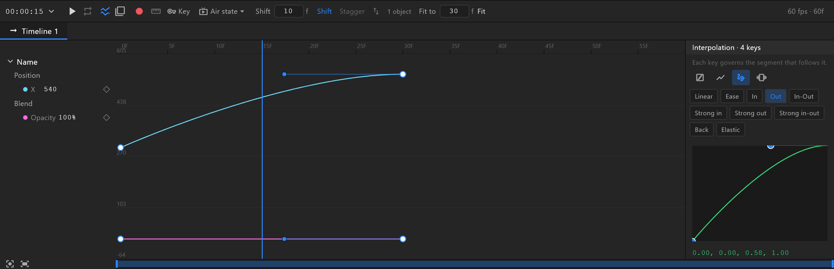Image resolution: width=834 pixels, height=269 pixels.
Task: Apply the Strong in-out preset
Action: 799,113
